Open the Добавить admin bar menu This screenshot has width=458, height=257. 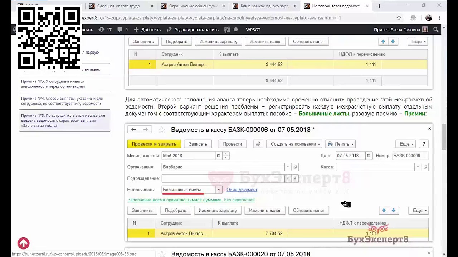point(147,30)
